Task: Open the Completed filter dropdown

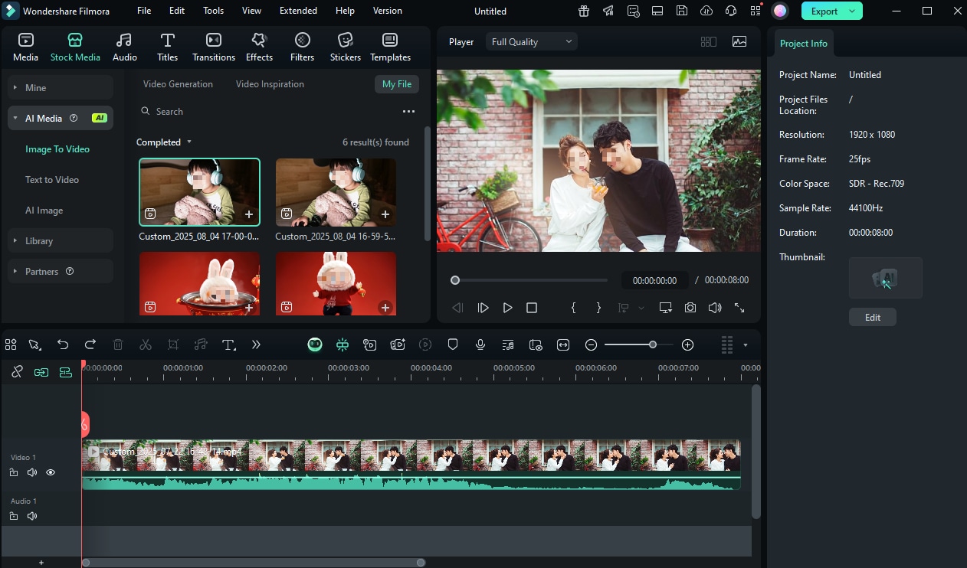Action: (x=164, y=142)
